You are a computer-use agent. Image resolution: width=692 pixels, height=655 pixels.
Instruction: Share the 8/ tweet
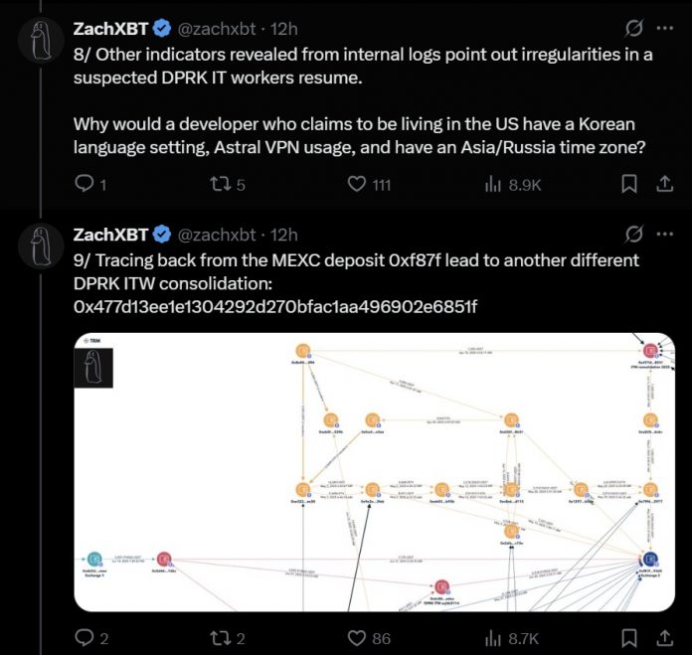(x=663, y=184)
